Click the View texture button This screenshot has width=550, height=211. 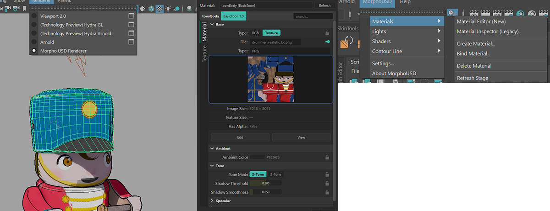coord(301,137)
